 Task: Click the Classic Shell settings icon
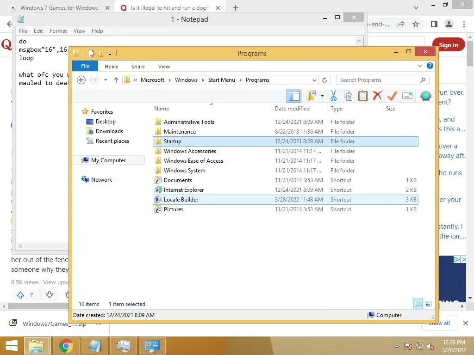click(x=426, y=96)
